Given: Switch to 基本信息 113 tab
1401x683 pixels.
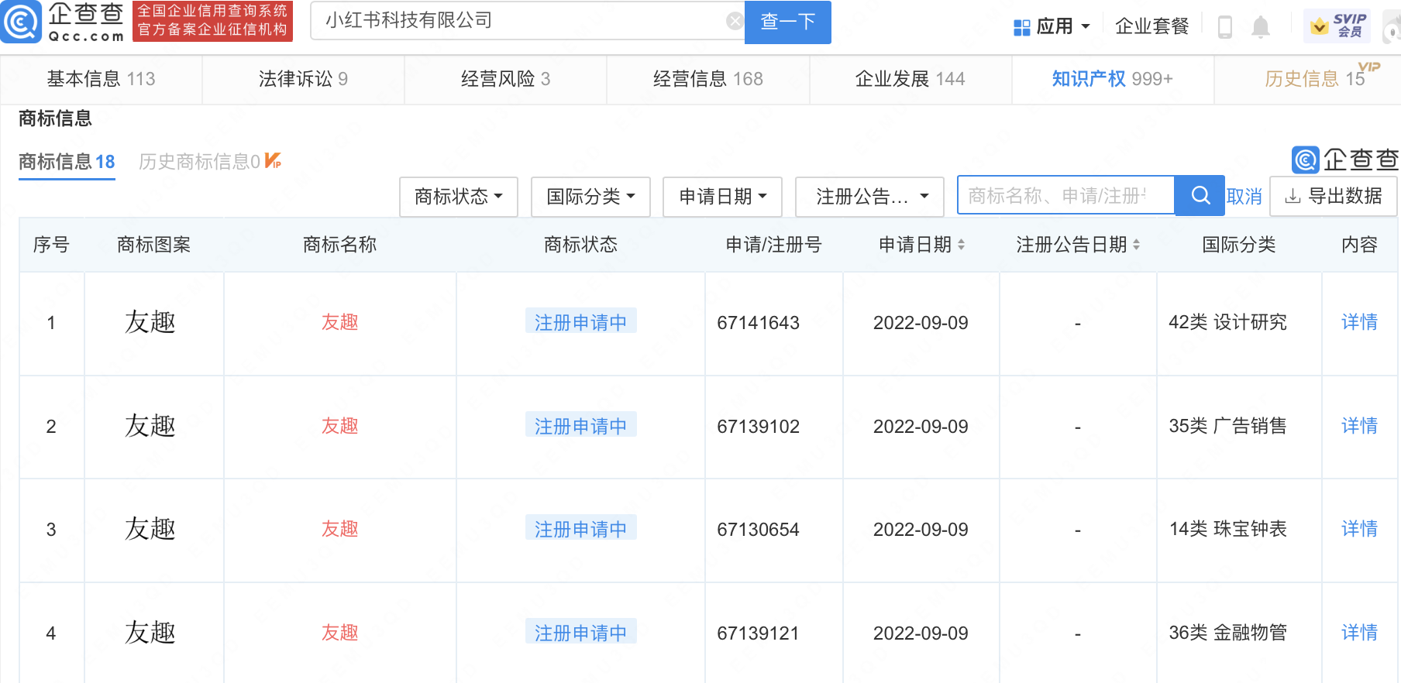Looking at the screenshot, I should click(101, 79).
